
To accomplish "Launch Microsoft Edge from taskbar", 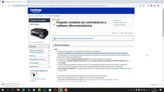I will click(24, 90).
